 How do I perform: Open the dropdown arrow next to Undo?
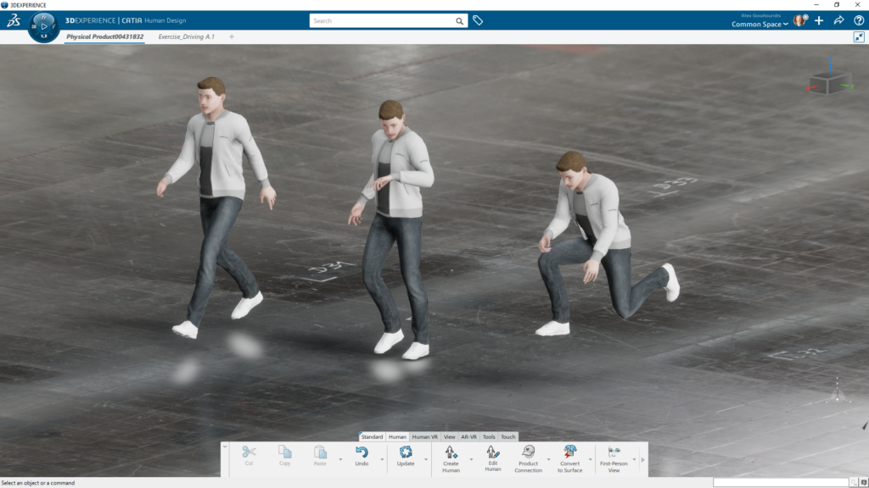(x=384, y=460)
